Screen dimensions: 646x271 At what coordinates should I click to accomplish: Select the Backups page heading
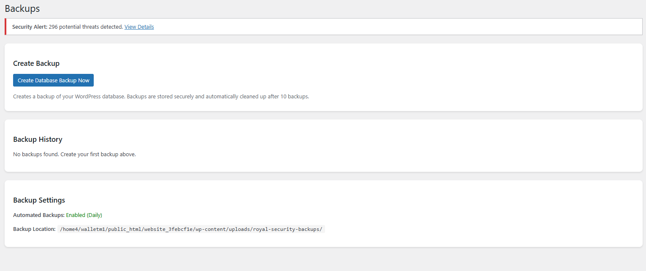(x=22, y=8)
